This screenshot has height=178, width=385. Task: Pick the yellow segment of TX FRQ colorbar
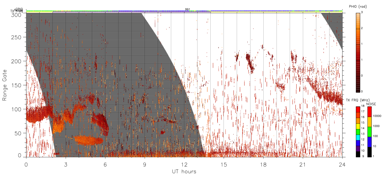[x=358, y=126]
